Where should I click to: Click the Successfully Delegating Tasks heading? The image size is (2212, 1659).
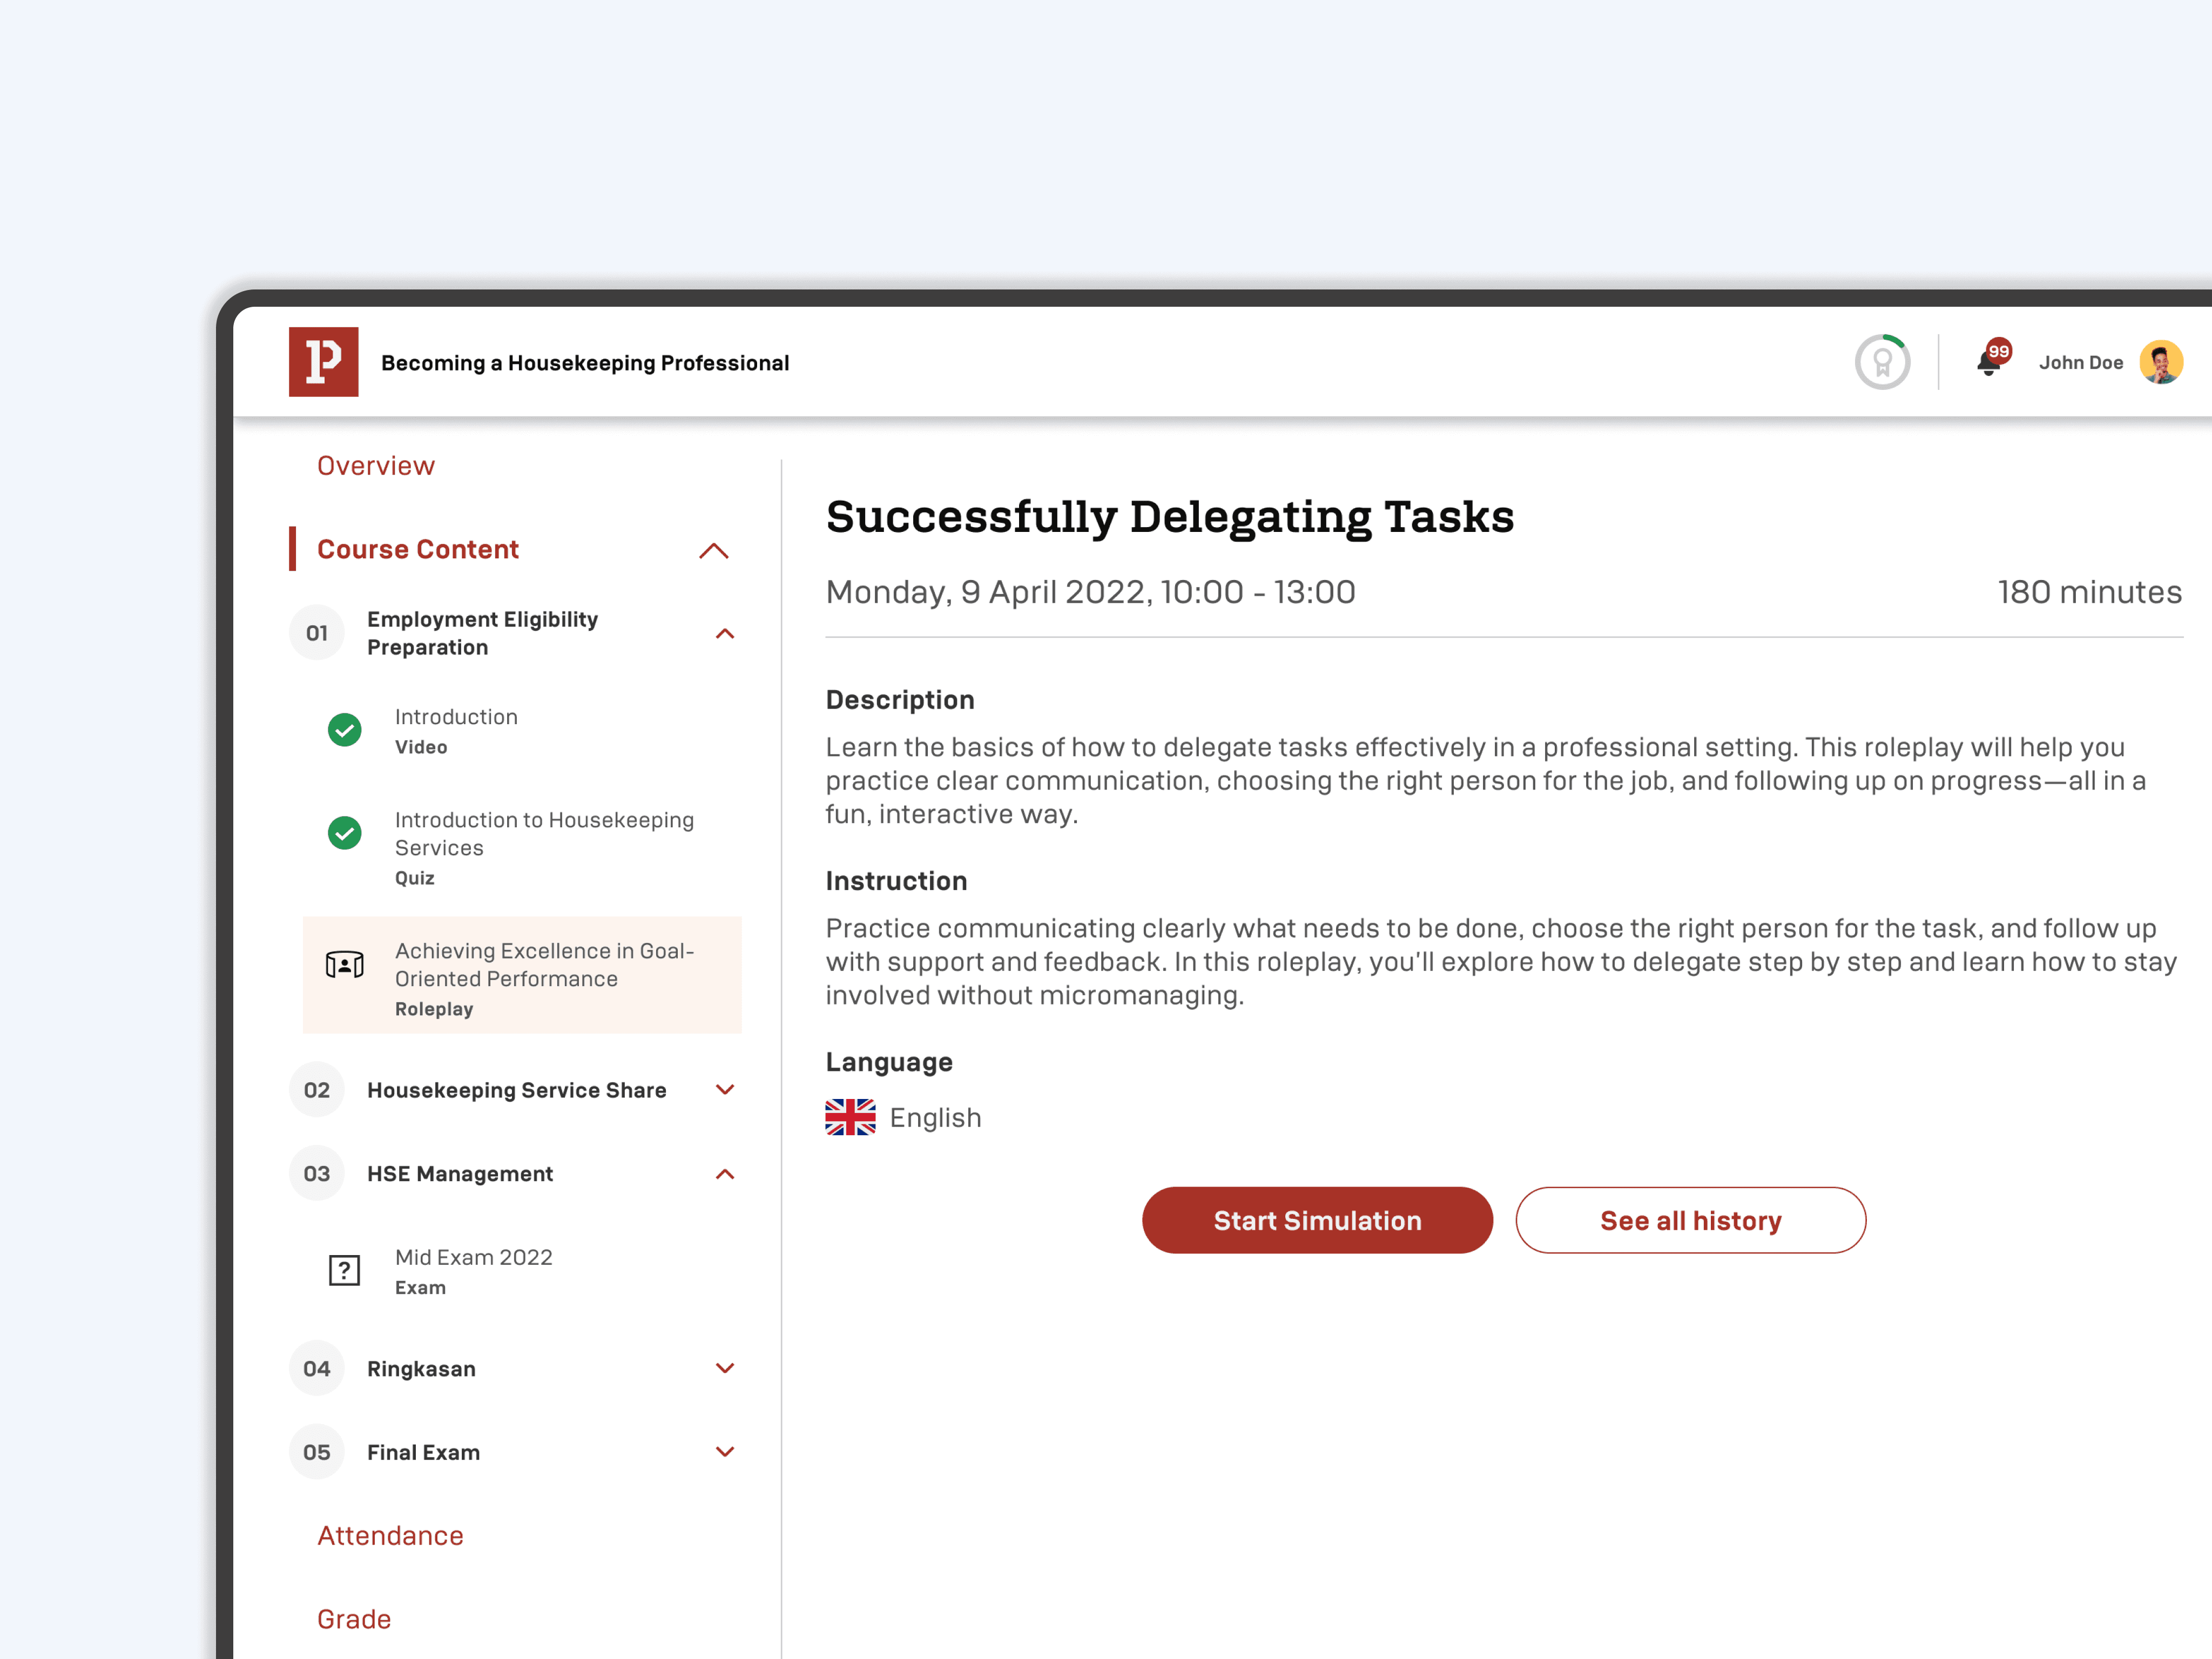pos(1169,518)
